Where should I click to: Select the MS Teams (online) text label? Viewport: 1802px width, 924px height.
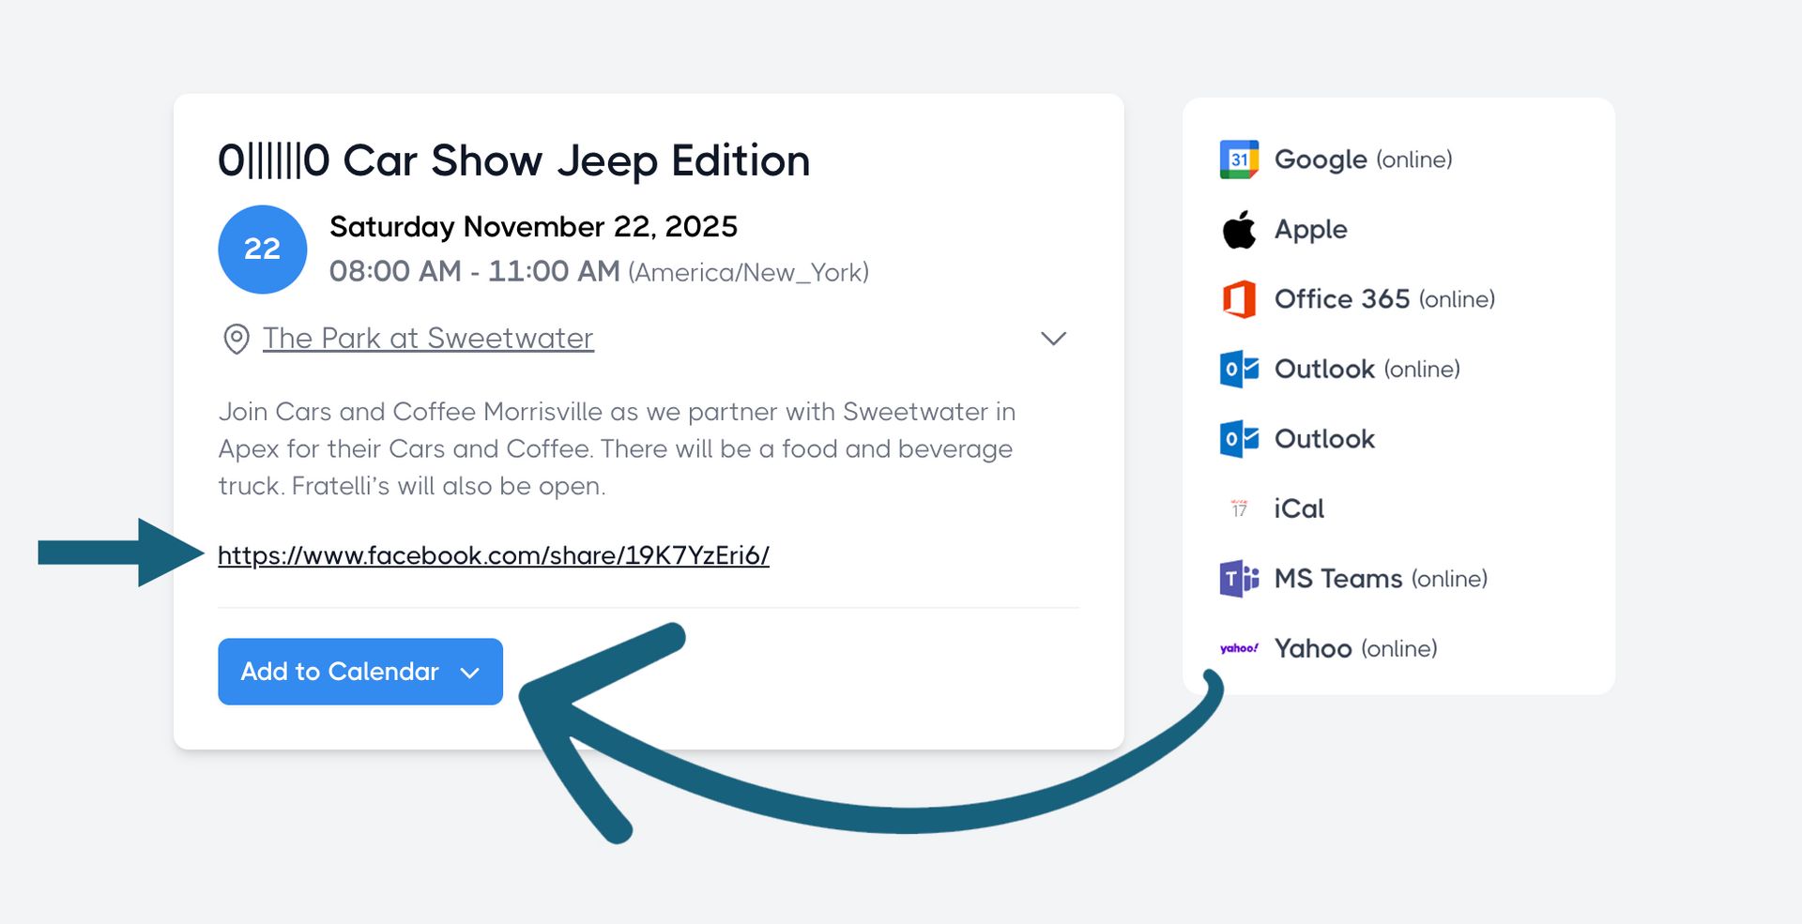pyautogui.click(x=1381, y=579)
